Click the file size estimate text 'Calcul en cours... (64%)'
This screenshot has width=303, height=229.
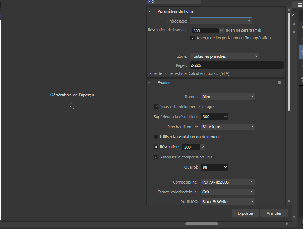click(209, 73)
